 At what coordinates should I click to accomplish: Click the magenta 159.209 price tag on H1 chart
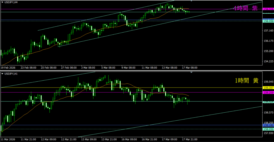(268, 92)
